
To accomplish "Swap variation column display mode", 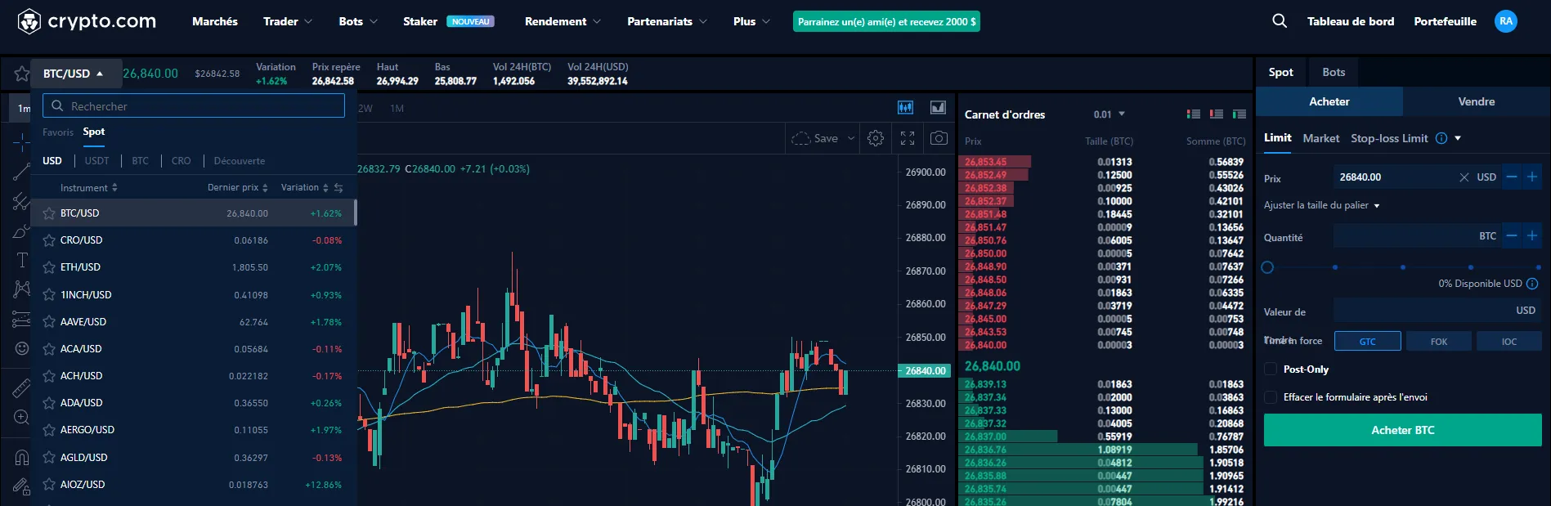I will point(338,188).
